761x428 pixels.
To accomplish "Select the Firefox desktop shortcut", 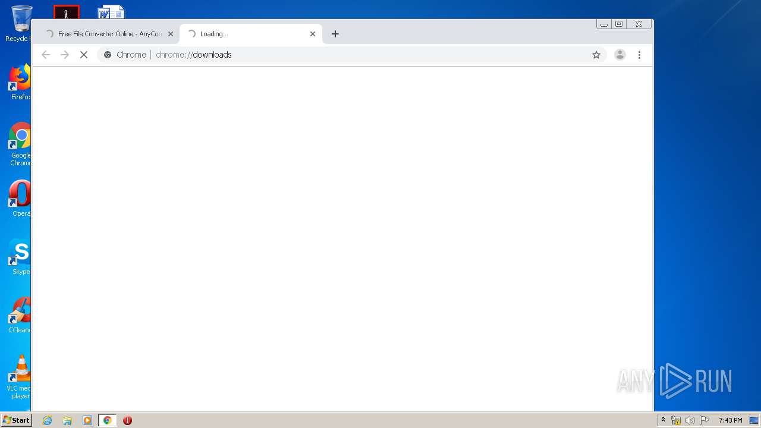I will pos(20,82).
